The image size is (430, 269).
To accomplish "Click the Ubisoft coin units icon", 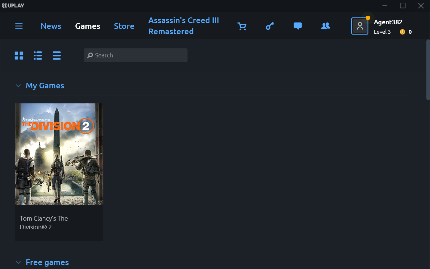I will [402, 32].
